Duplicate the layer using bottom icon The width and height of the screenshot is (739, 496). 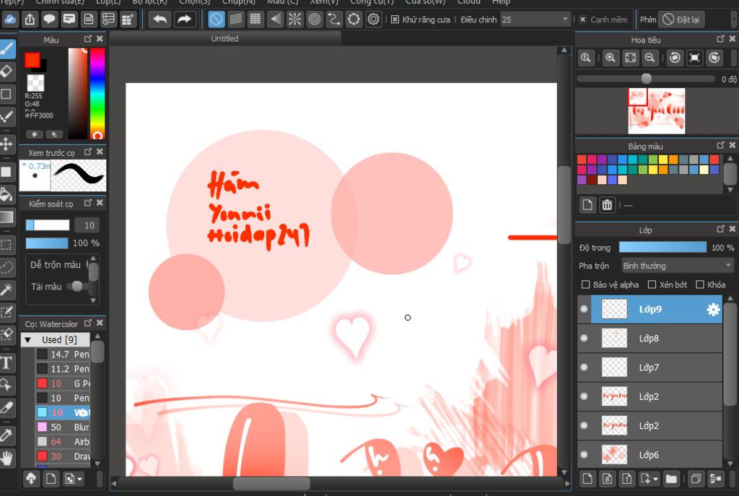[x=696, y=479]
